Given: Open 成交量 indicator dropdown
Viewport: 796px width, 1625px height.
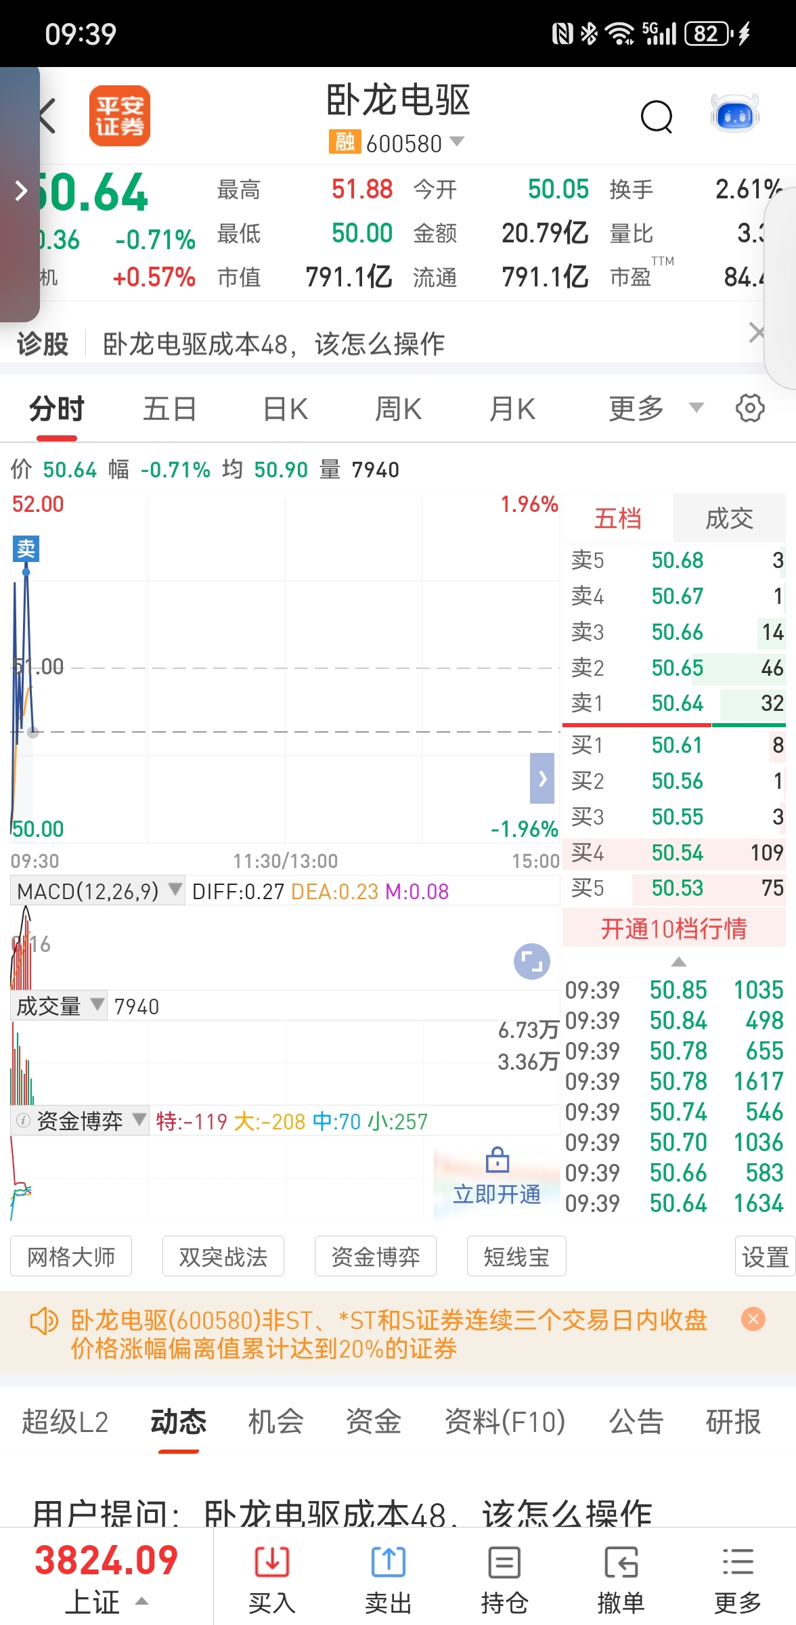Looking at the screenshot, I should (x=59, y=1006).
